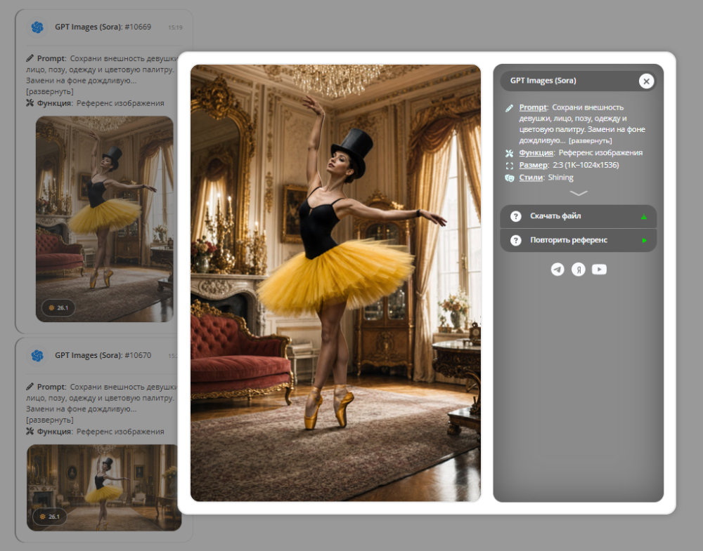
Task: Open the Prompt link in details panel
Action: click(533, 107)
